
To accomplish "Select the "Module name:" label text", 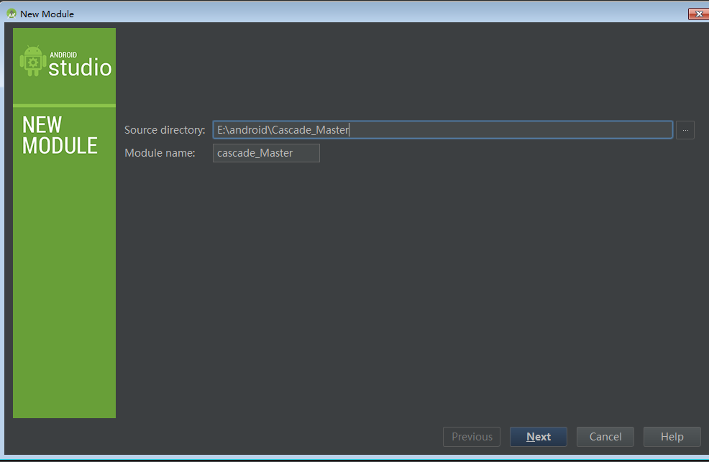I will [x=160, y=153].
